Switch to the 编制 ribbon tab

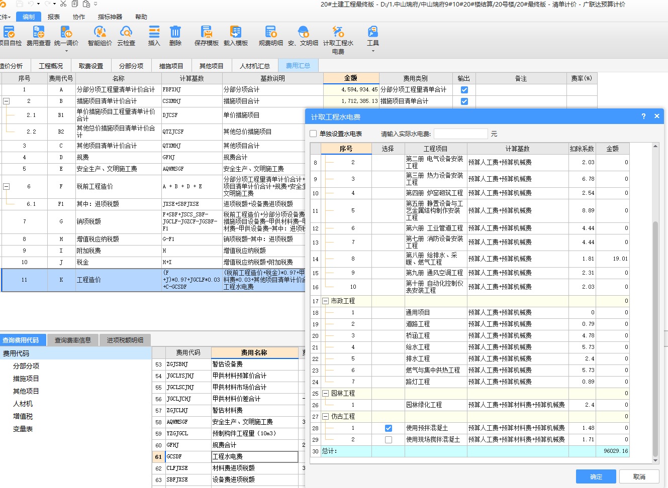coord(29,17)
